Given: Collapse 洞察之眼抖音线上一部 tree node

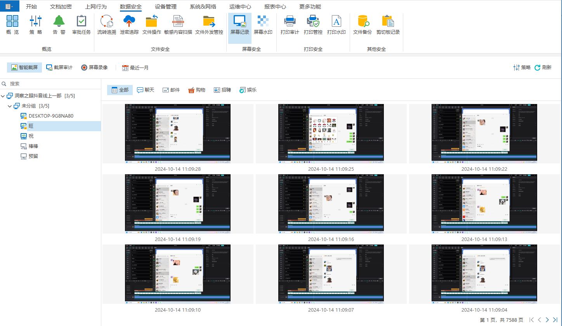Looking at the screenshot, I should 3,96.
